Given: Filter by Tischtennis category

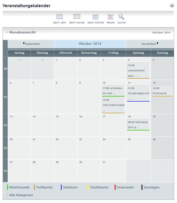Looking at the screenshot, I should pos(99,187).
